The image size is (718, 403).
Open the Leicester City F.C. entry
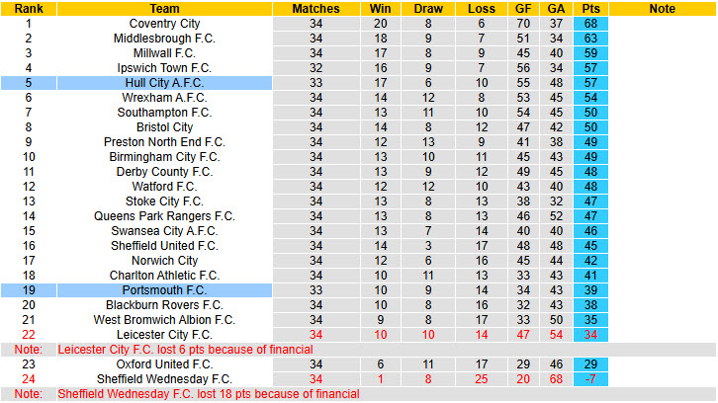coord(164,335)
